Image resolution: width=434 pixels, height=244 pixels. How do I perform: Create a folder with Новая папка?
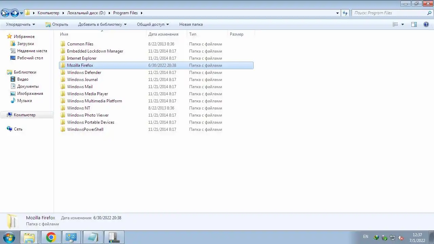coord(191,24)
